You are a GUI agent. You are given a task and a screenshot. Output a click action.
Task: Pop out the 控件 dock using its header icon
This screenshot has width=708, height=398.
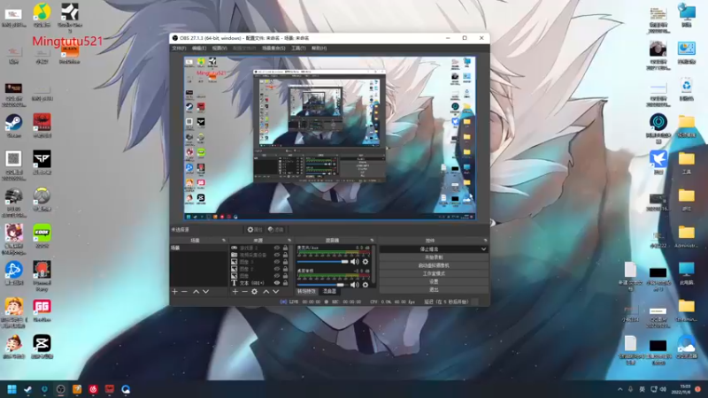[x=485, y=241]
